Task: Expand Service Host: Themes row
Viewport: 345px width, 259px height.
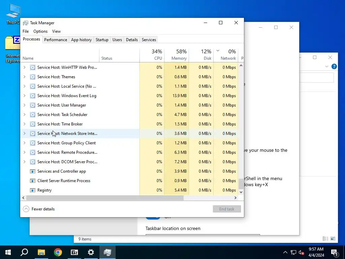Action: coord(24,77)
